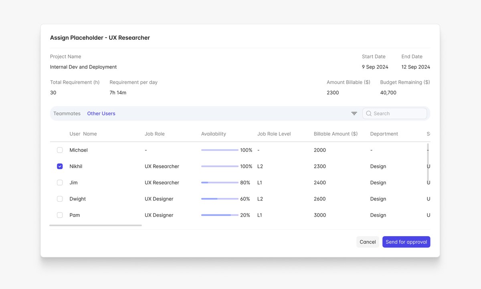Click billable amount 2000 for Michael
The image size is (481, 289).
tap(320, 150)
